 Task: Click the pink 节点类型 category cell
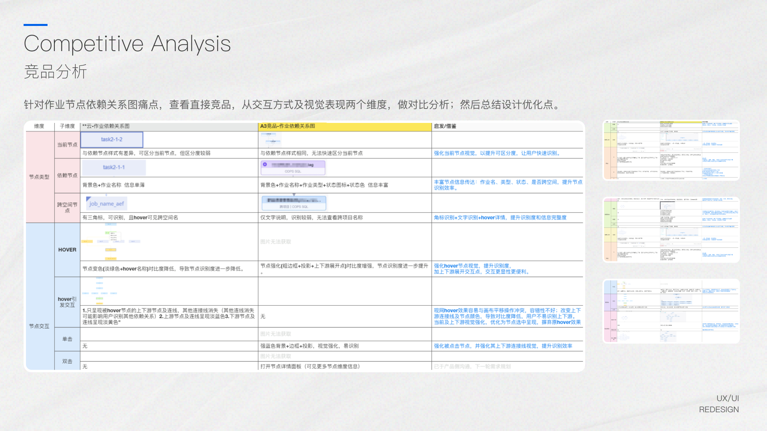click(39, 177)
